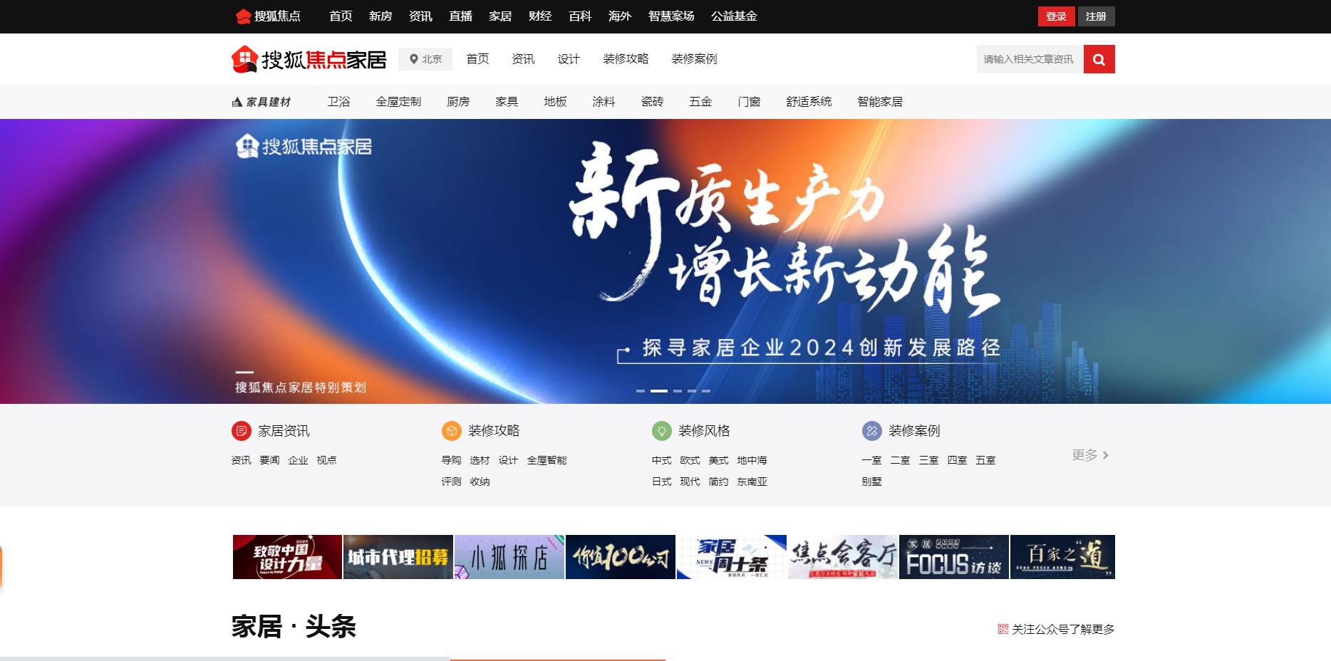Click 导购 under 装修攻略
This screenshot has width=1331, height=661.
coord(451,460)
